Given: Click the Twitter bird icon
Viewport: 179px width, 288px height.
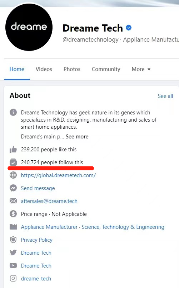Looking at the screenshot, I should click(13, 252).
